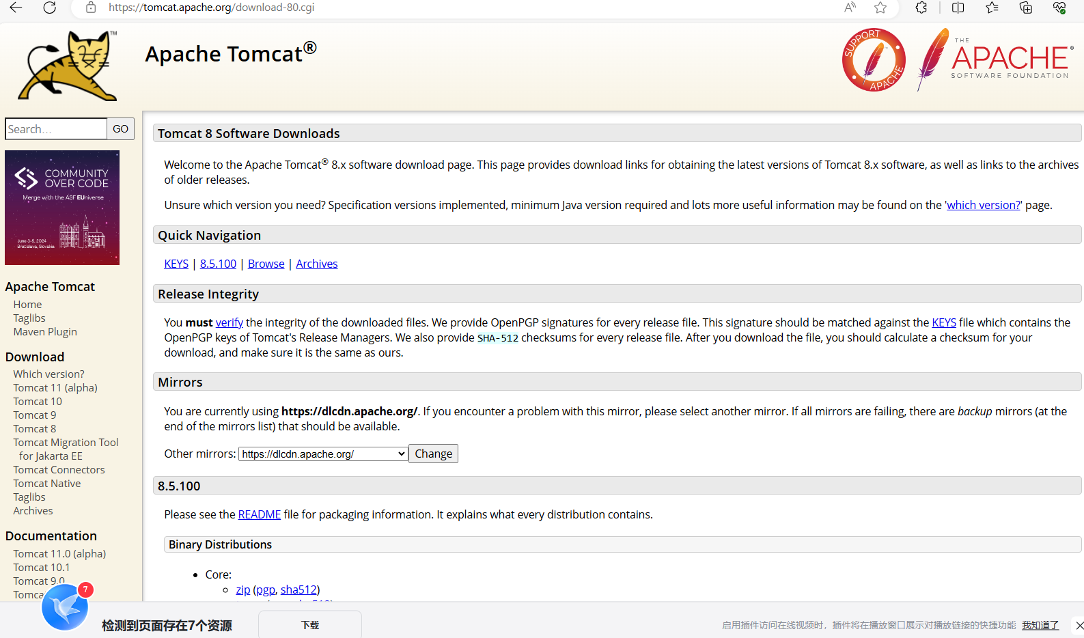Click the 下载 download button
The width and height of the screenshot is (1084, 638).
coord(310,625)
